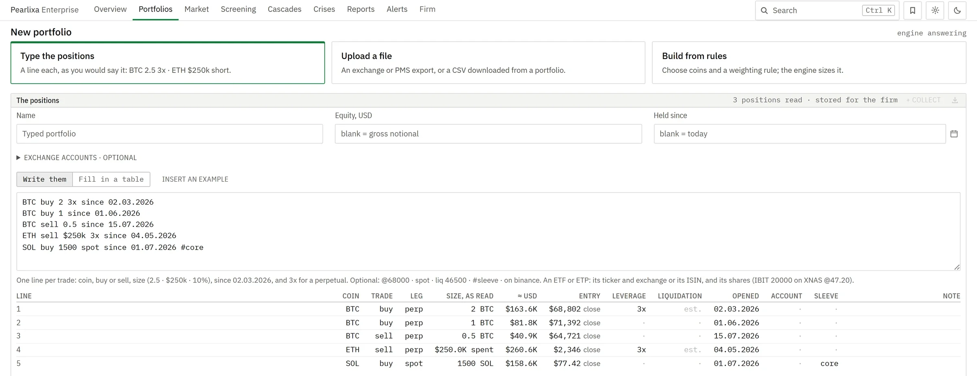This screenshot has width=977, height=376.
Task: Click the $2,346 entry price
Action: coord(567,350)
